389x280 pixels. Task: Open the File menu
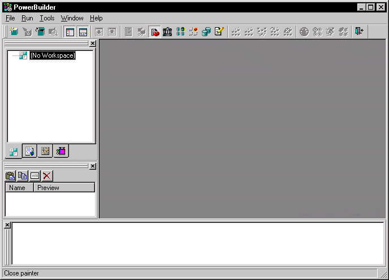tap(10, 18)
